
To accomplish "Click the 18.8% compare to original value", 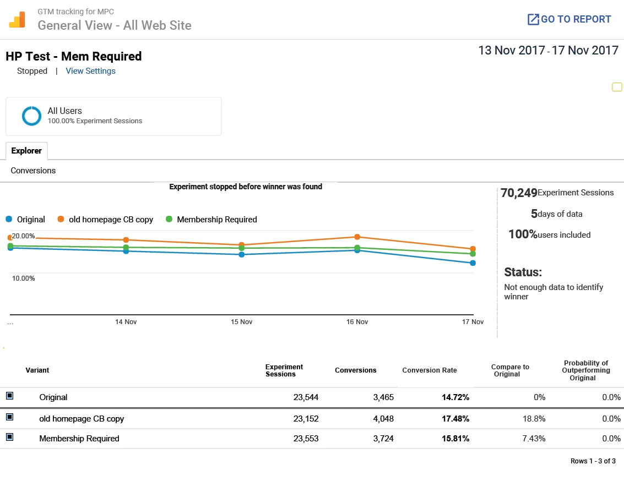I will 534,419.
